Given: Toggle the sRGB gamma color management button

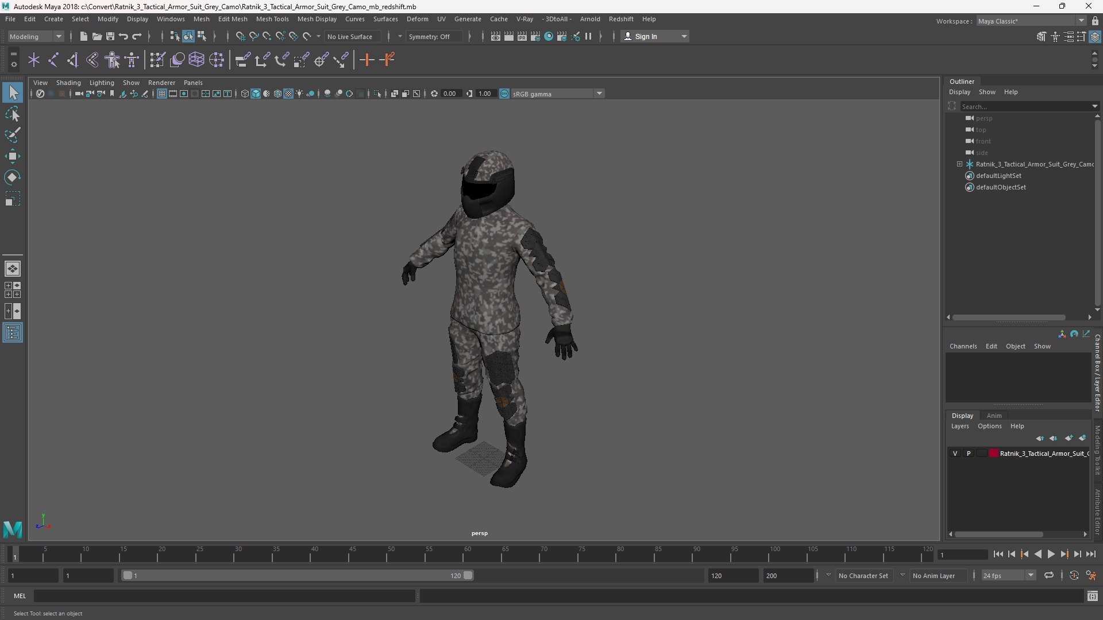Looking at the screenshot, I should pos(504,94).
